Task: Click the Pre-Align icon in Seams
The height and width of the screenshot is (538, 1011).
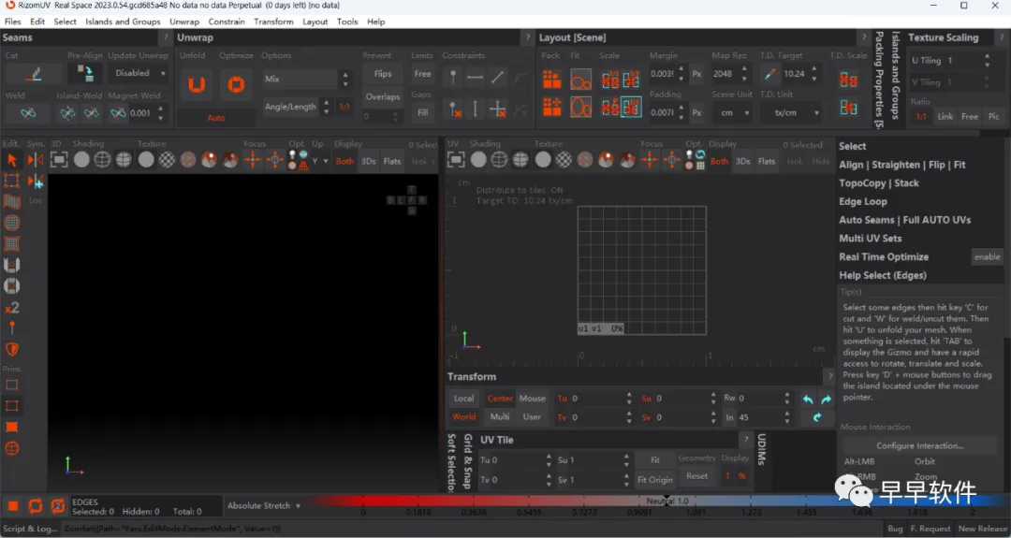Action: 85,74
